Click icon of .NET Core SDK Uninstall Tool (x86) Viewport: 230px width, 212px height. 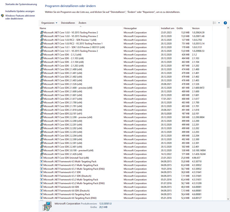click(42, 158)
